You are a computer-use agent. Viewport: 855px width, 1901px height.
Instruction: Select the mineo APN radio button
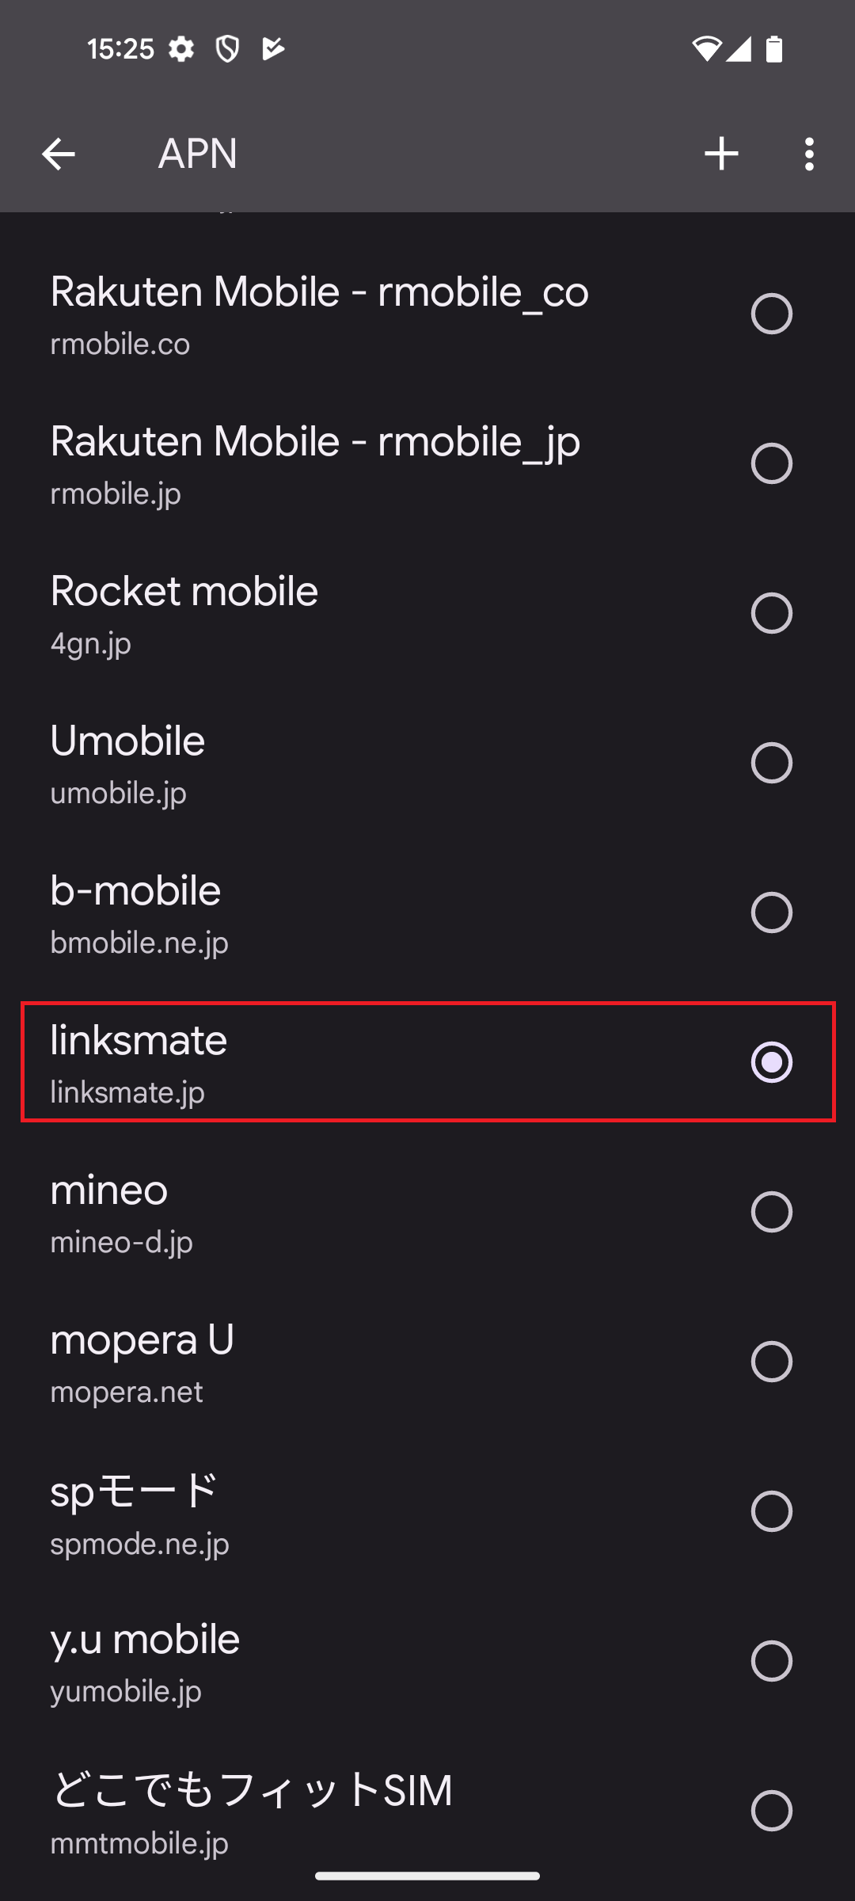(771, 1212)
